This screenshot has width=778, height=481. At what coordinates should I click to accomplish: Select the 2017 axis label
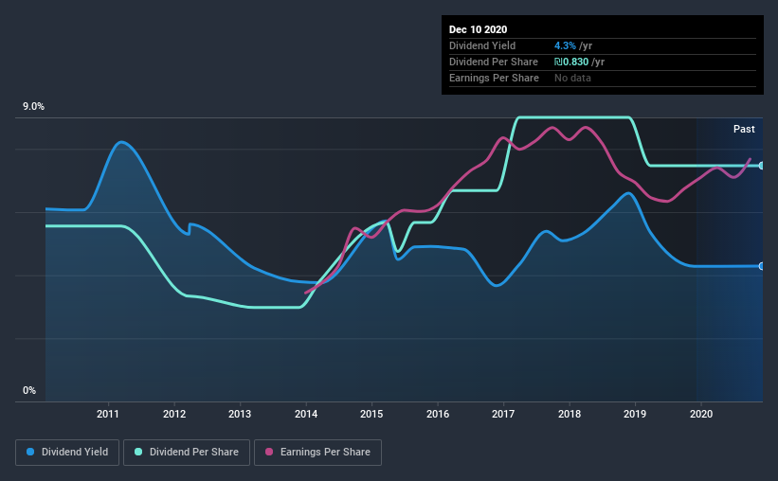(x=503, y=414)
